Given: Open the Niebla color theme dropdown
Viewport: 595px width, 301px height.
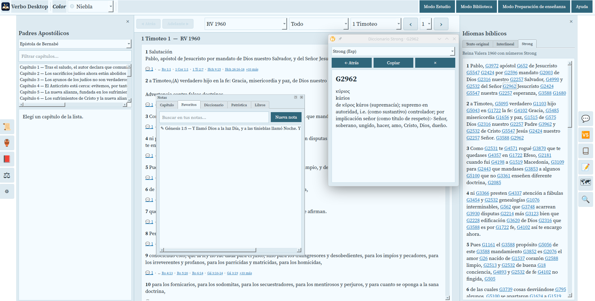Looking at the screenshot, I should point(91,7).
